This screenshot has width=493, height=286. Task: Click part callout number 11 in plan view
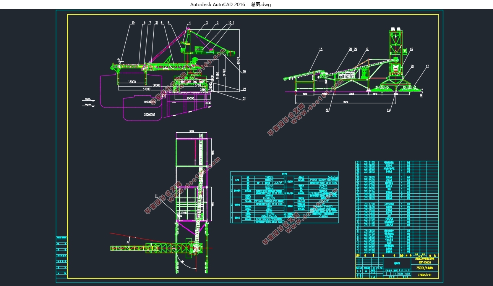tap(156, 196)
